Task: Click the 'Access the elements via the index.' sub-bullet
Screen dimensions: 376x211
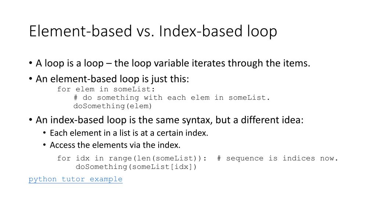Action: click(x=115, y=145)
